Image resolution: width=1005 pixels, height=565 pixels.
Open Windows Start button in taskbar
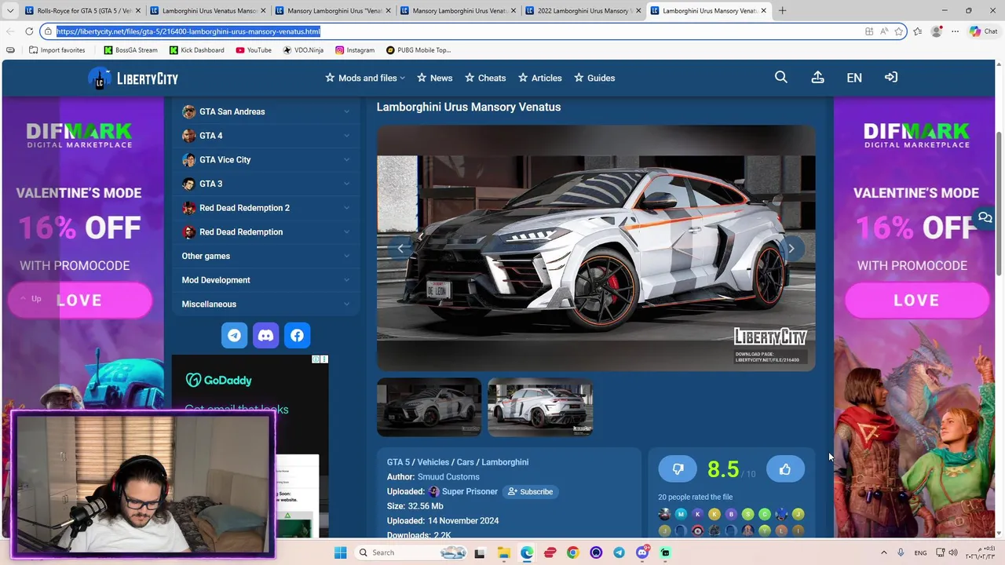[340, 552]
